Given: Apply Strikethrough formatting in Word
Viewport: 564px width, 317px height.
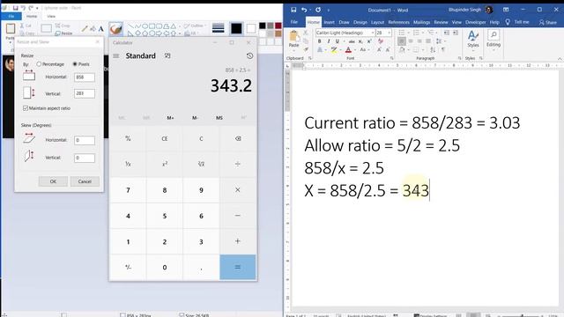Looking at the screenshot, I should [x=352, y=41].
